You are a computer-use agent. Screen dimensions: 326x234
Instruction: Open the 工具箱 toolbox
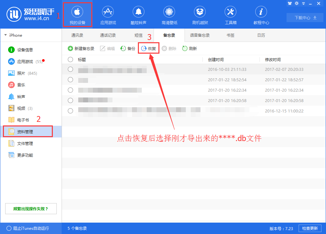pyautogui.click(x=230, y=14)
